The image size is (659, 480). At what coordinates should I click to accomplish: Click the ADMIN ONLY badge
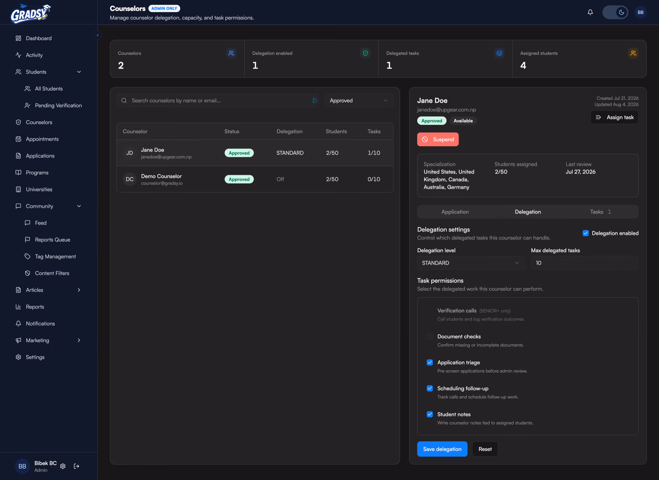(x=164, y=9)
